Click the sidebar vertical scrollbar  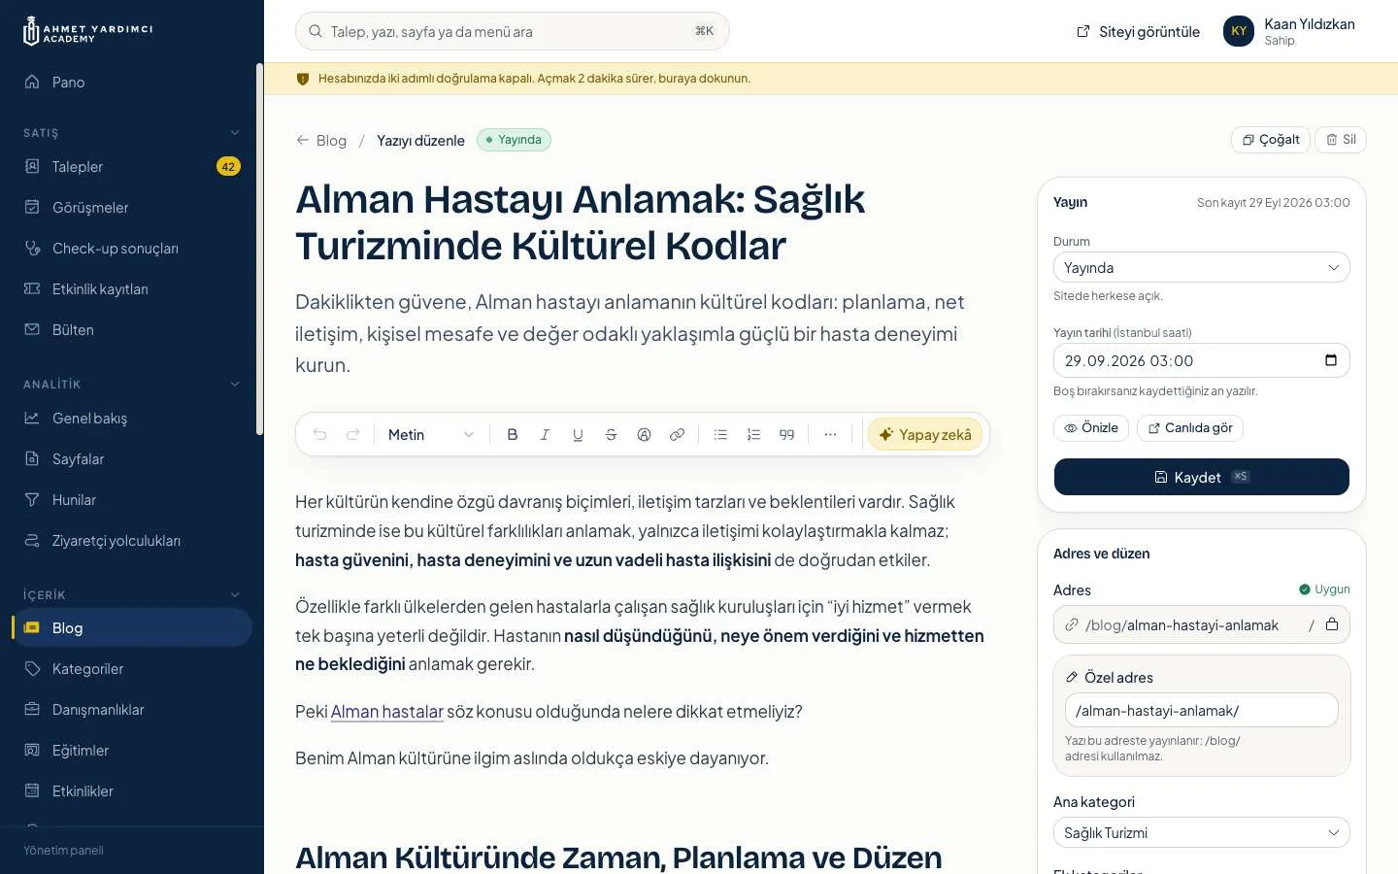click(259, 249)
